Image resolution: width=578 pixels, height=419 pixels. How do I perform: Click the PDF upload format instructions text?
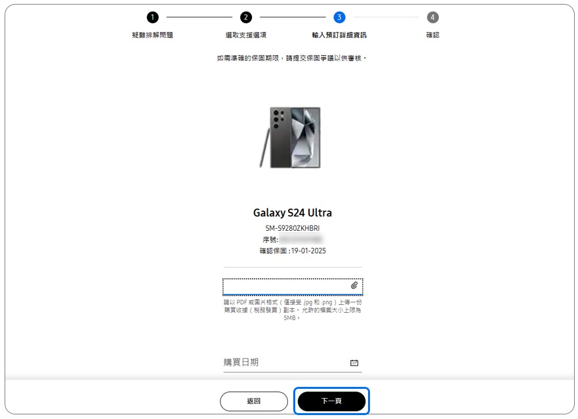293,310
